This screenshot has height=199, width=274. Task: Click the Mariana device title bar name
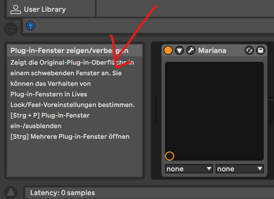212,51
